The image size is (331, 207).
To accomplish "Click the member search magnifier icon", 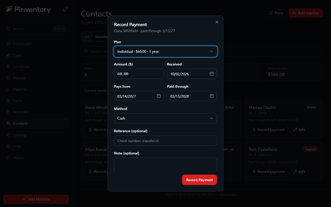I will coord(86,51).
